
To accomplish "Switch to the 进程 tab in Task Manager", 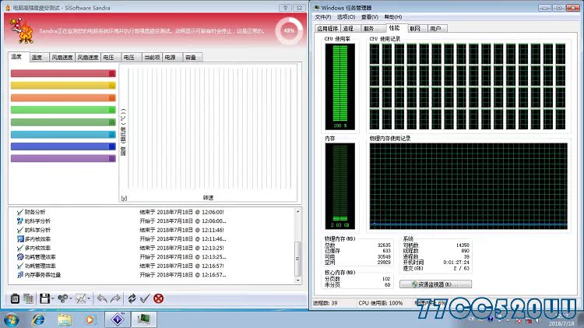I will pyautogui.click(x=349, y=28).
